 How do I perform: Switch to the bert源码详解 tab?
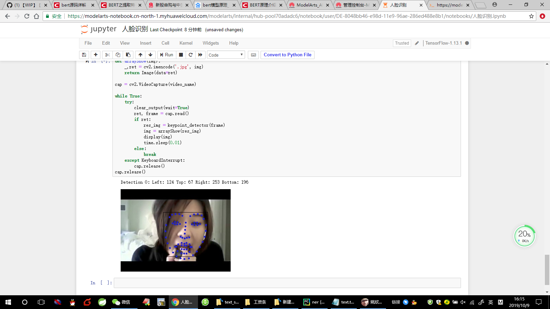74,5
